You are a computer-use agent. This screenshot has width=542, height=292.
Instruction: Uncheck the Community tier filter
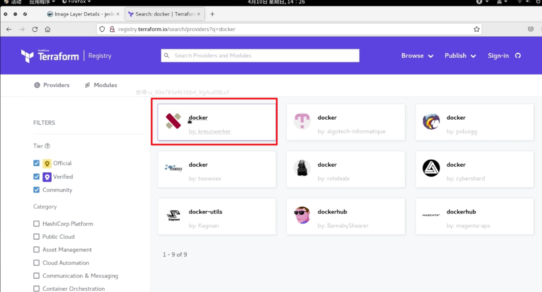[x=36, y=190]
